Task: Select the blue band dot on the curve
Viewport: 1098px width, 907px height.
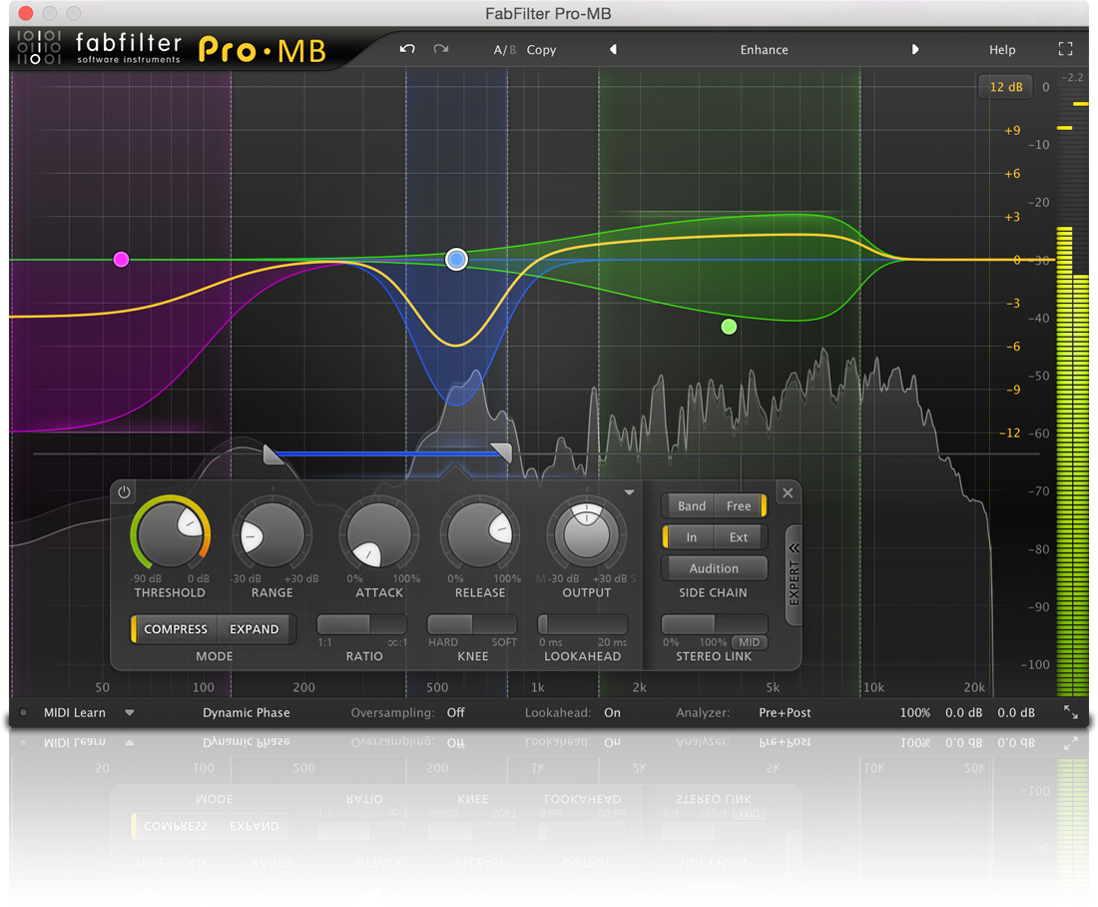Action: click(x=456, y=259)
